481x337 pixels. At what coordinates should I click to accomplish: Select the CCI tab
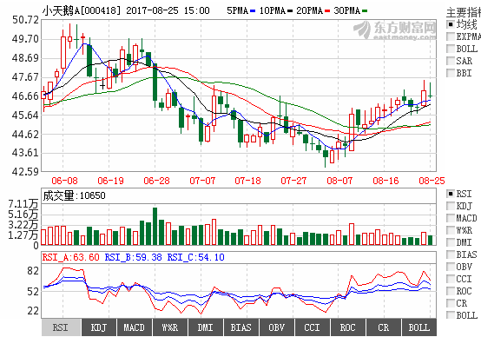click(313, 327)
